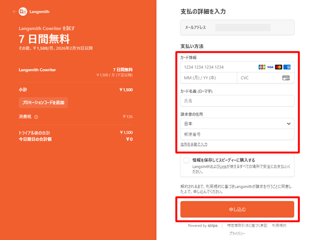Click the American Express card icon

click(x=287, y=67)
